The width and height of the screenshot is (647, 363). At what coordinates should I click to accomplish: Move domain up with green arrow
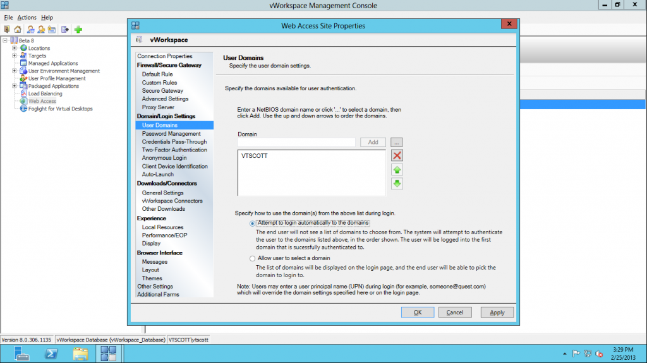[x=397, y=170]
